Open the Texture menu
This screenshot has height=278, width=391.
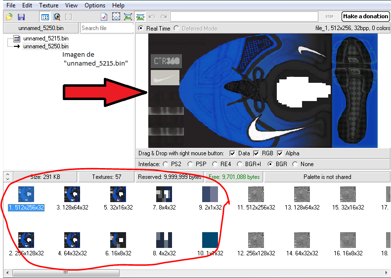pos(48,5)
